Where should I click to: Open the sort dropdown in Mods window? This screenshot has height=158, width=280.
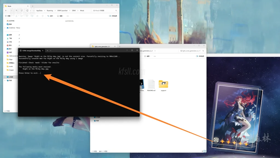[x=50, y=16]
